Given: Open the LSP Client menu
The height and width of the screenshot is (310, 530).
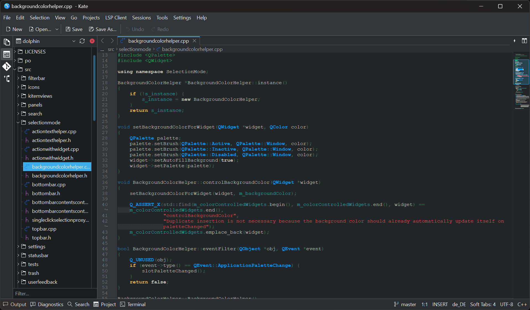Looking at the screenshot, I should (x=116, y=18).
